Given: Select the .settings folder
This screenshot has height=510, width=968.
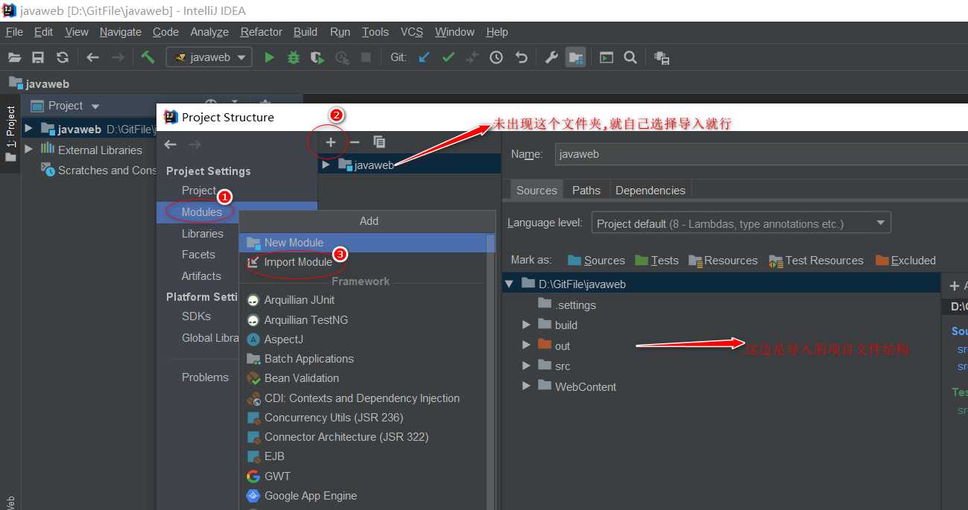Looking at the screenshot, I should 566,305.
